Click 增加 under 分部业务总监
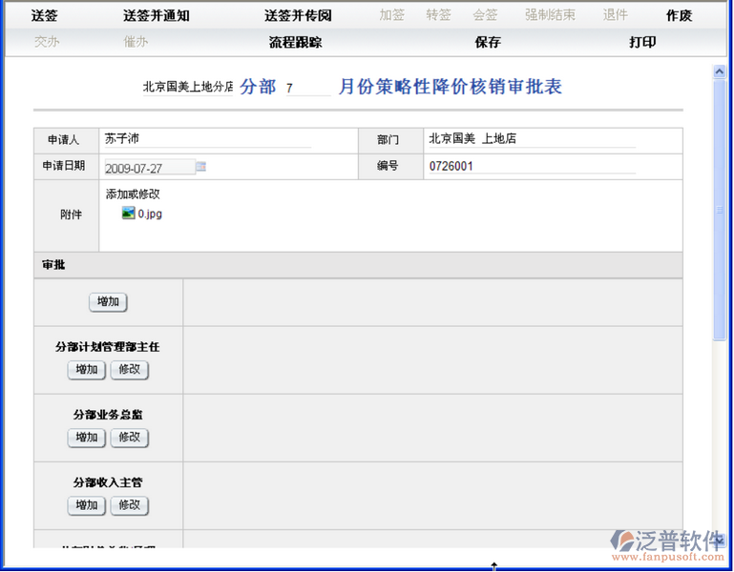 click(87, 438)
